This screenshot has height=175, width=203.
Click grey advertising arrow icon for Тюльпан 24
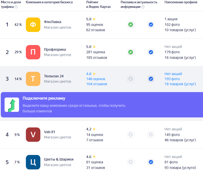(x=131, y=79)
